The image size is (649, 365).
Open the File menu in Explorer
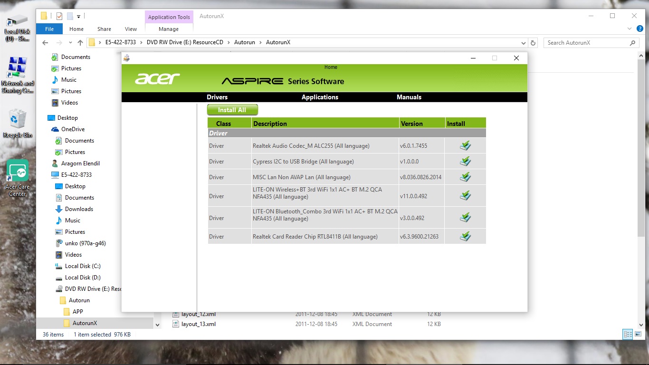click(x=49, y=29)
